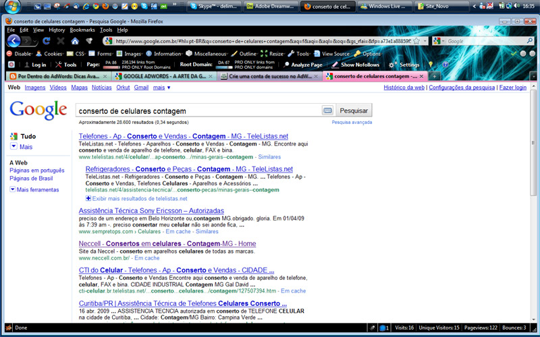540x337 pixels.
Task: Click the Google Tudo icon in the sidebar
Action: pos(13,136)
